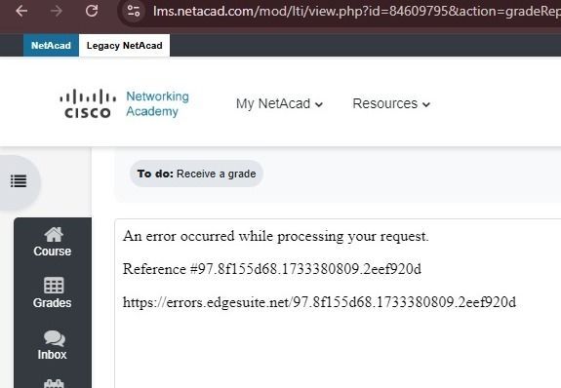
Task: Click the address bar URL field
Action: click(x=356, y=12)
